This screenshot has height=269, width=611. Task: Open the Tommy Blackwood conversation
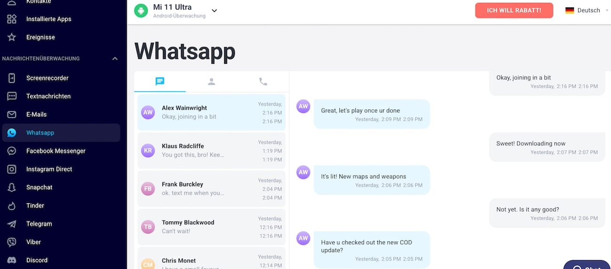click(211, 227)
